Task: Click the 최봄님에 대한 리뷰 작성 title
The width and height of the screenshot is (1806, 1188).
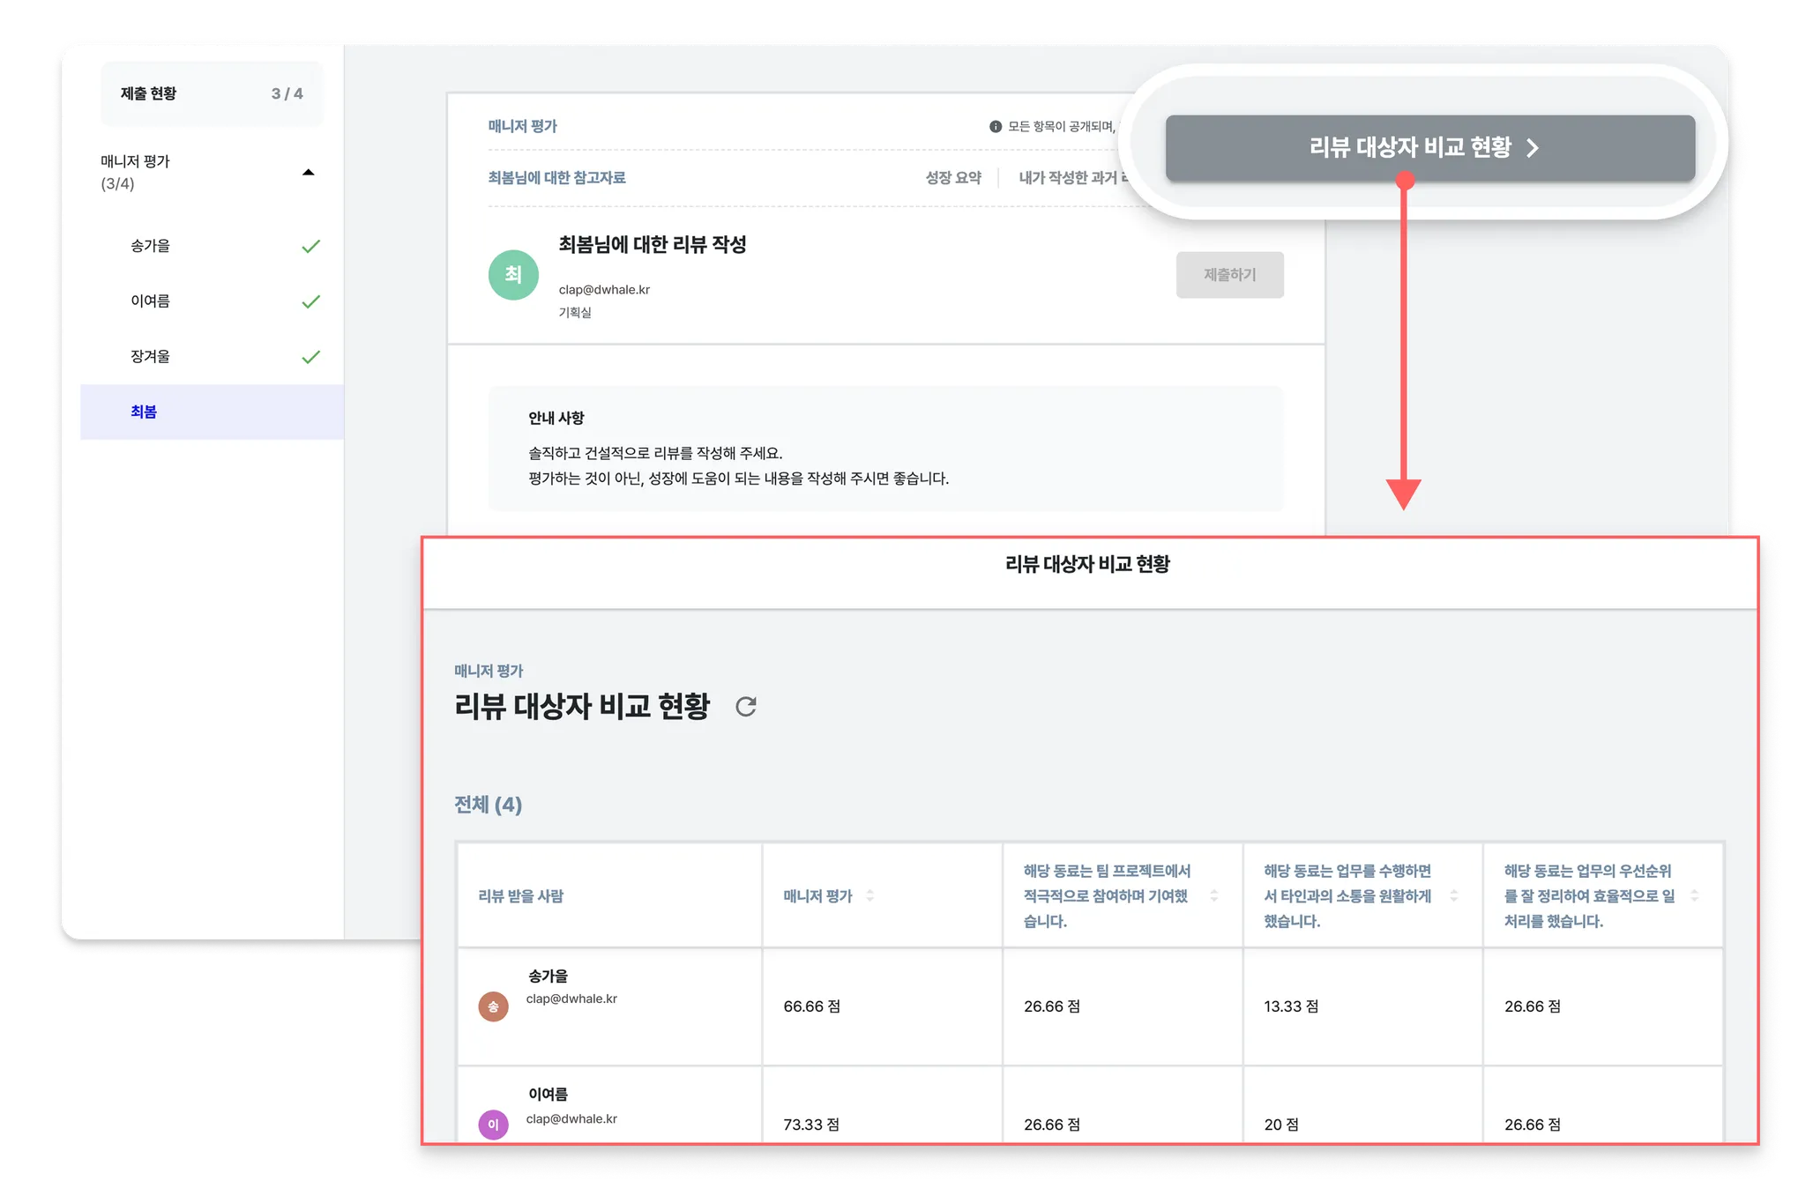Action: [x=653, y=245]
